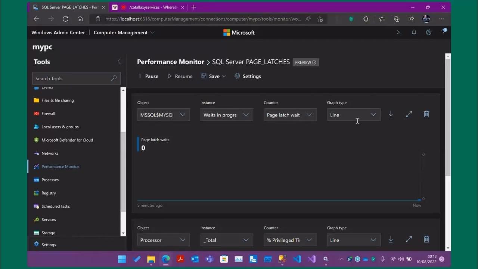
Task: Pause the performance monitor
Action: click(x=148, y=76)
